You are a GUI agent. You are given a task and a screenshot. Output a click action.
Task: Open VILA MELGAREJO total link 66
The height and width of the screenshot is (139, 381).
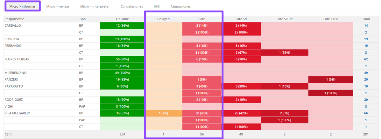(366, 113)
